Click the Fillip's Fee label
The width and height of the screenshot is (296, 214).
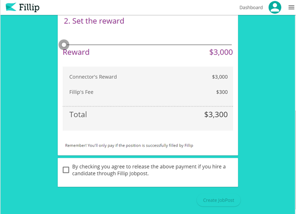(81, 92)
